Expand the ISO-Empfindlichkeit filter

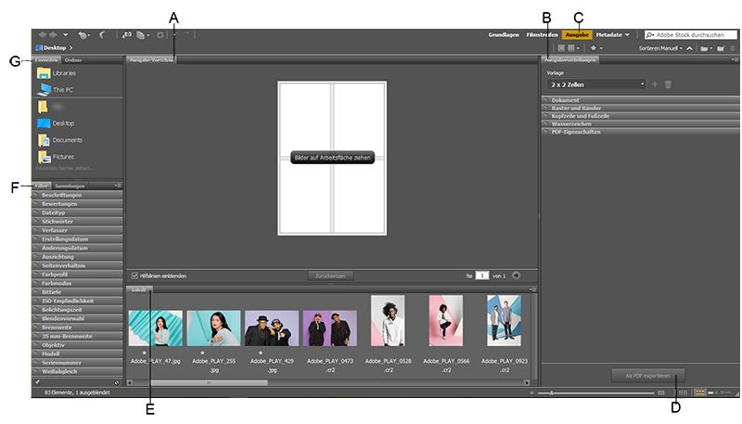point(78,301)
